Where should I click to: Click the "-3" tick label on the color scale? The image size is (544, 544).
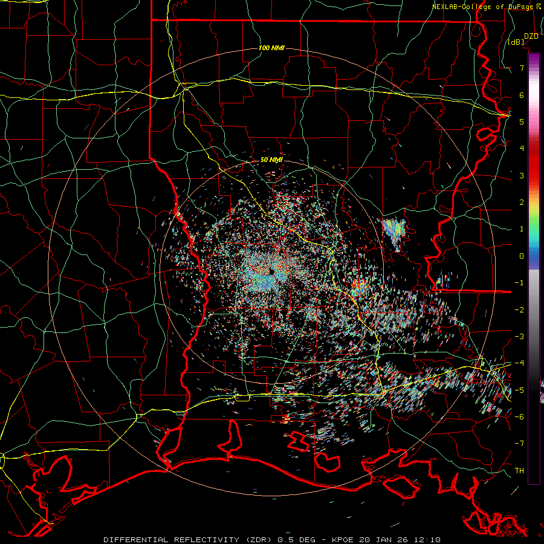click(x=519, y=337)
